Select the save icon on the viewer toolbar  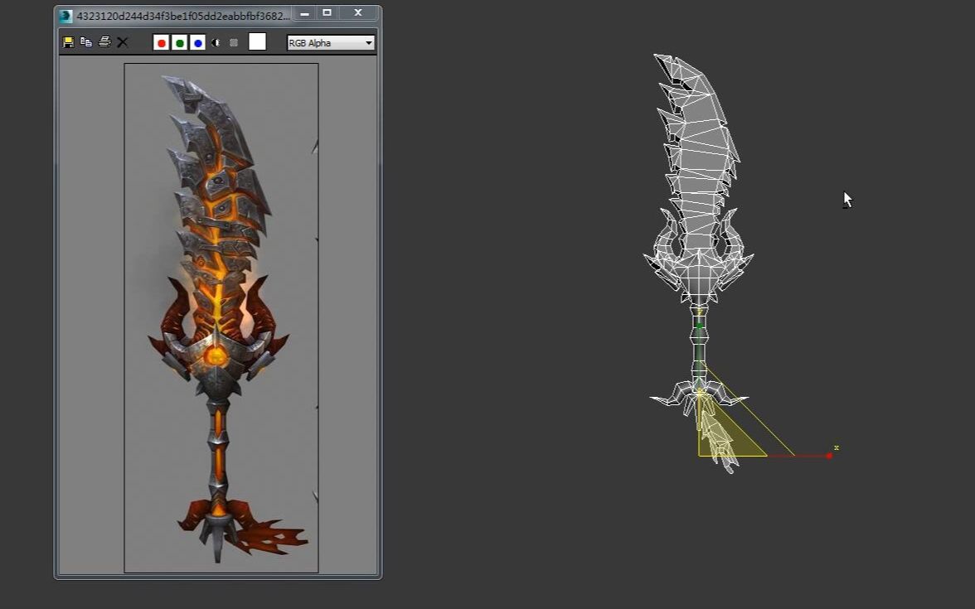pos(66,42)
